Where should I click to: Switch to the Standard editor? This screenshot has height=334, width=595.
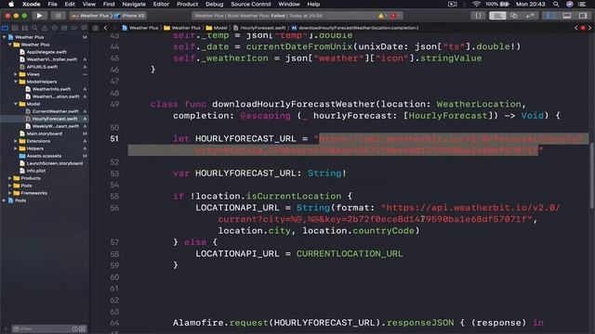click(x=497, y=16)
